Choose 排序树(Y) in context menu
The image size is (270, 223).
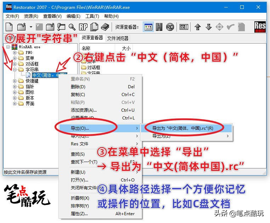(101, 206)
